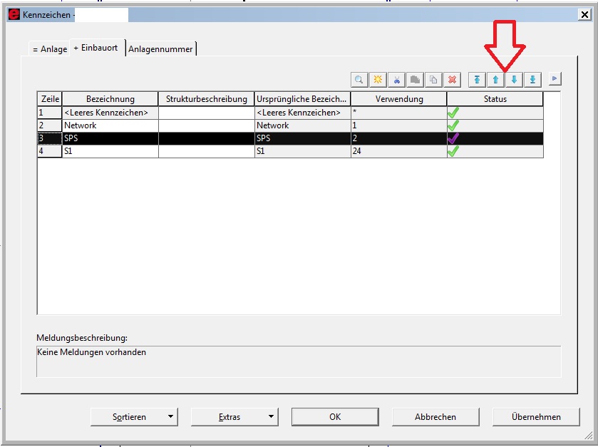Screen dimensions: 598x447
Task: Select the <Leeres Kennzeichen> Bezeichnung cell
Action: point(110,113)
